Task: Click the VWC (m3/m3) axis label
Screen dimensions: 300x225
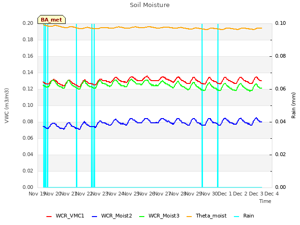Action: click(x=7, y=105)
